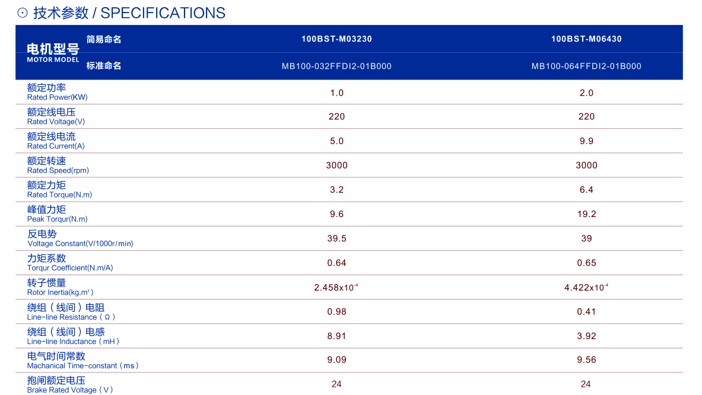This screenshot has height=395, width=702.
Task: Select the Peak Torque value 19.2
Action: [586, 214]
